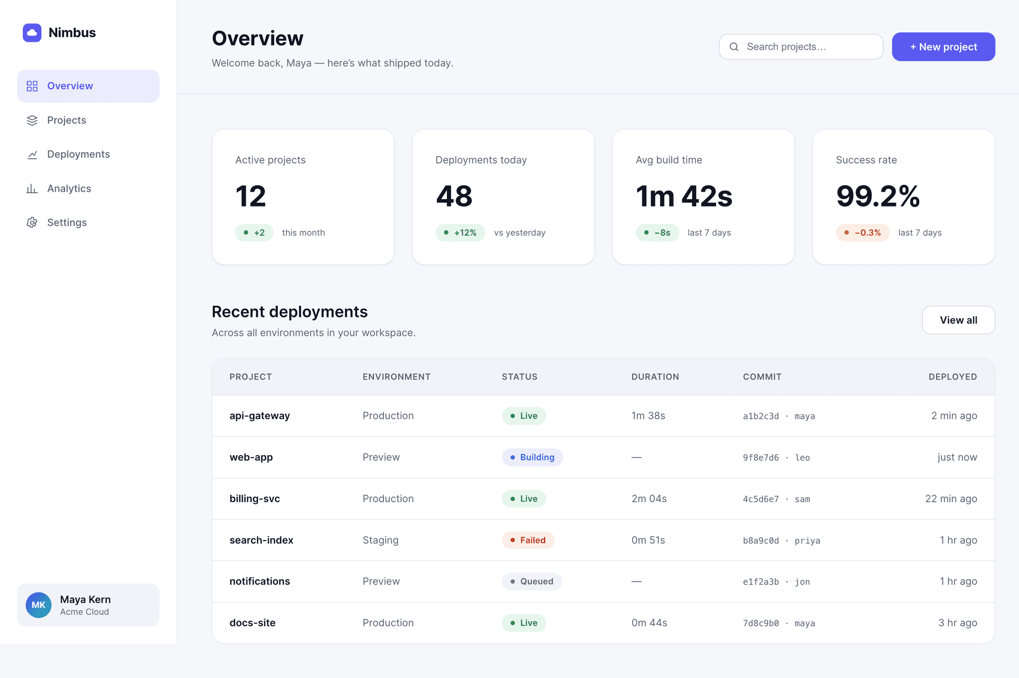The height and width of the screenshot is (678, 1019).
Task: Go to Projects in the sidebar
Action: click(88, 121)
